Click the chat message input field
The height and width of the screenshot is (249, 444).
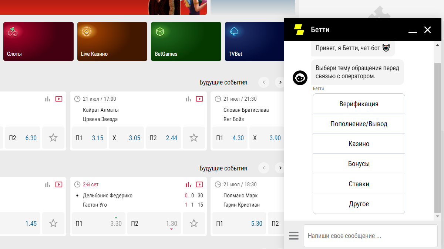point(370,236)
